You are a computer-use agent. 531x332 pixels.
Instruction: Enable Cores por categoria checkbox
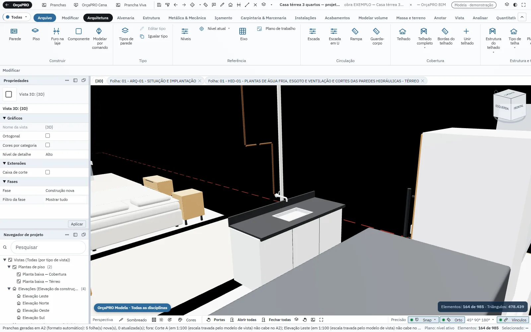(47, 145)
